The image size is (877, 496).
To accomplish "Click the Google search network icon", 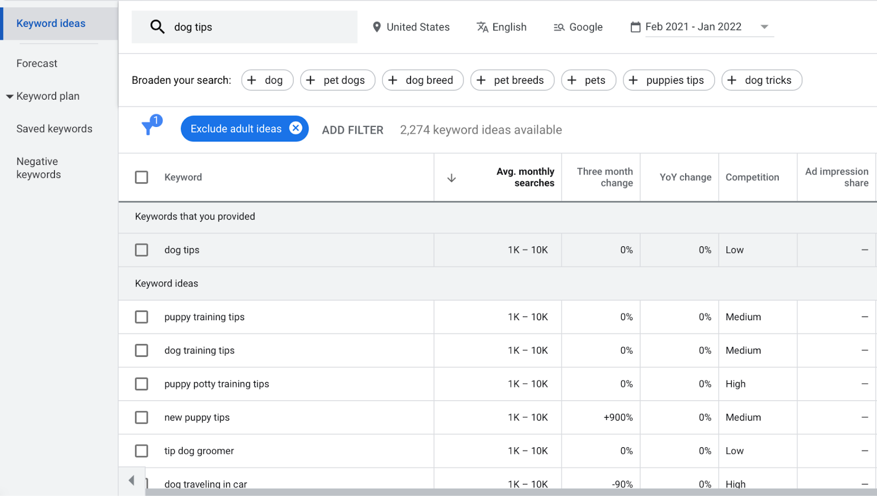I will [559, 27].
